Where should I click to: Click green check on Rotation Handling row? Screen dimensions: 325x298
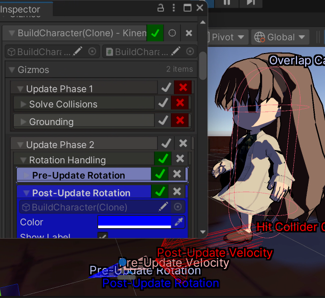(163, 159)
